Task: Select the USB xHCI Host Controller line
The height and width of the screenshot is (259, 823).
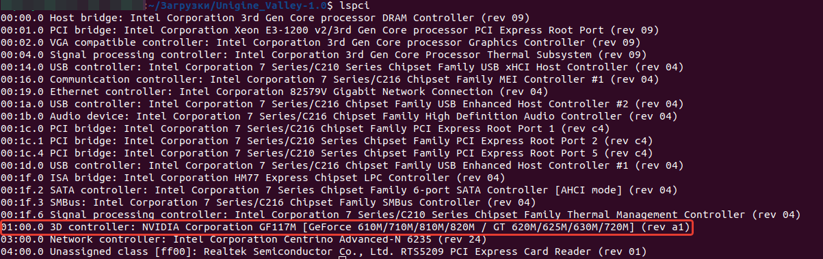Action: tap(342, 67)
